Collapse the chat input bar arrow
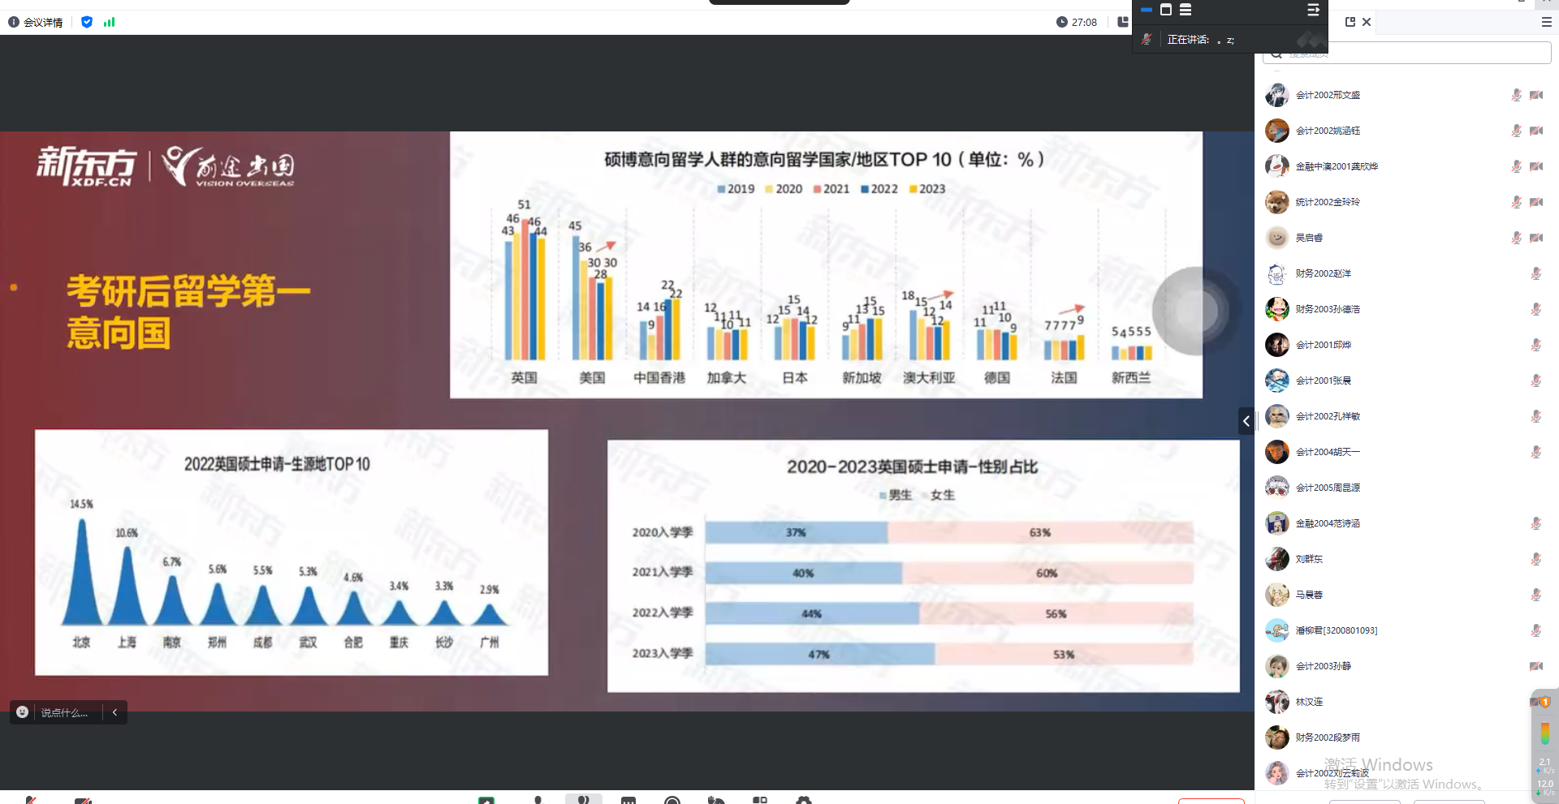Image resolution: width=1559 pixels, height=804 pixels. point(115,712)
